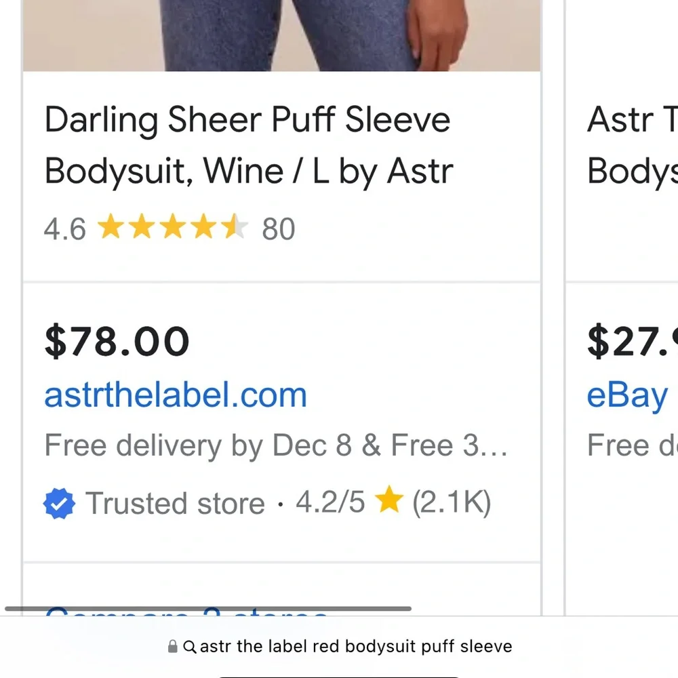Screen dimensions: 678x678
Task: Tap the search magnifier icon in address bar
Action: (x=189, y=647)
